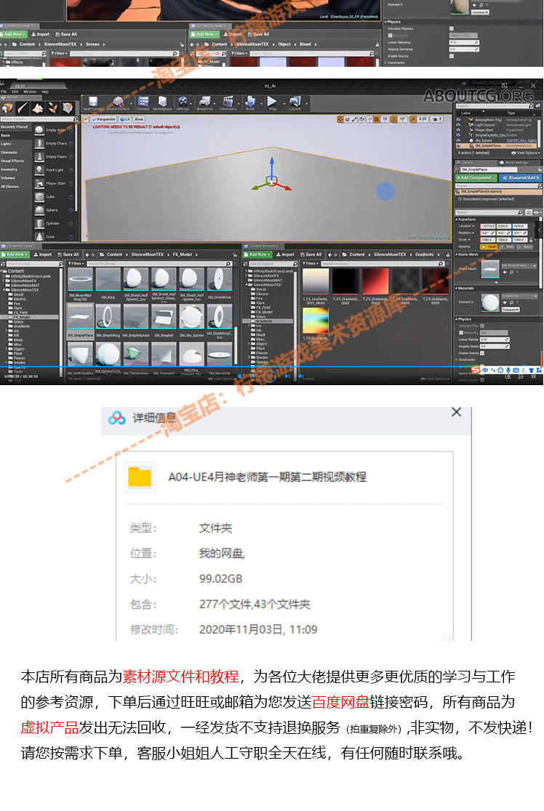The height and width of the screenshot is (811, 544).
Task: Pick Cone in Place panel
Action: point(54,236)
